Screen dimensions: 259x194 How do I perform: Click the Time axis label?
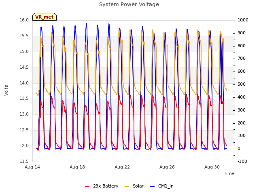229,173
